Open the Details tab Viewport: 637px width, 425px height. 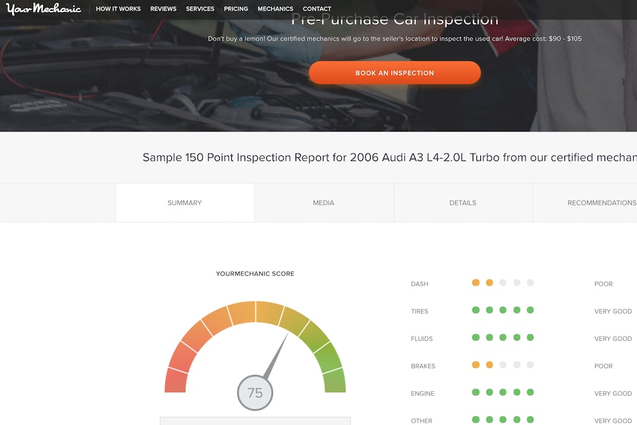click(462, 203)
